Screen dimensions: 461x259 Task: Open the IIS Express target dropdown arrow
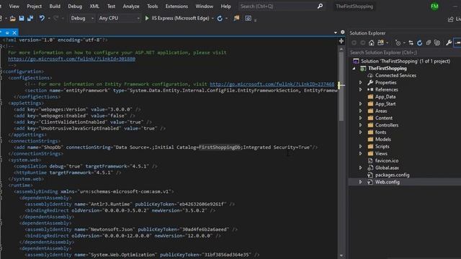click(x=212, y=18)
